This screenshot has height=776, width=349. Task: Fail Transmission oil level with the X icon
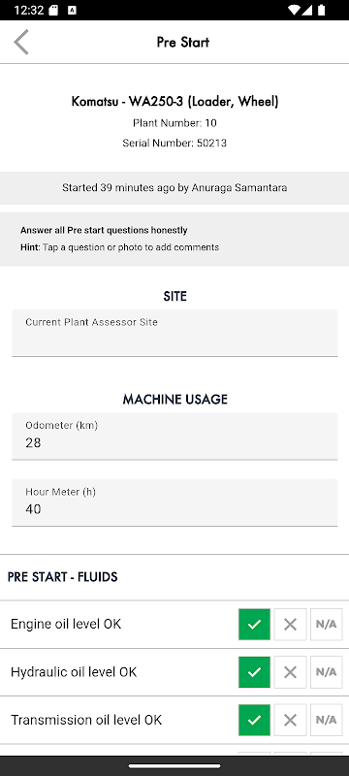point(290,720)
